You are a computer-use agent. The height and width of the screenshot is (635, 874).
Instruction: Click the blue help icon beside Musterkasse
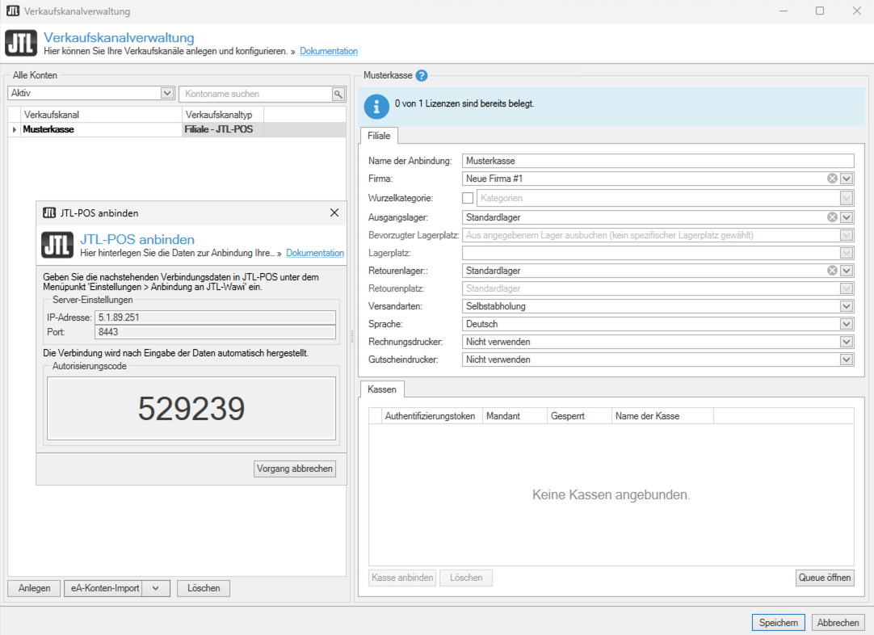pyautogui.click(x=422, y=75)
